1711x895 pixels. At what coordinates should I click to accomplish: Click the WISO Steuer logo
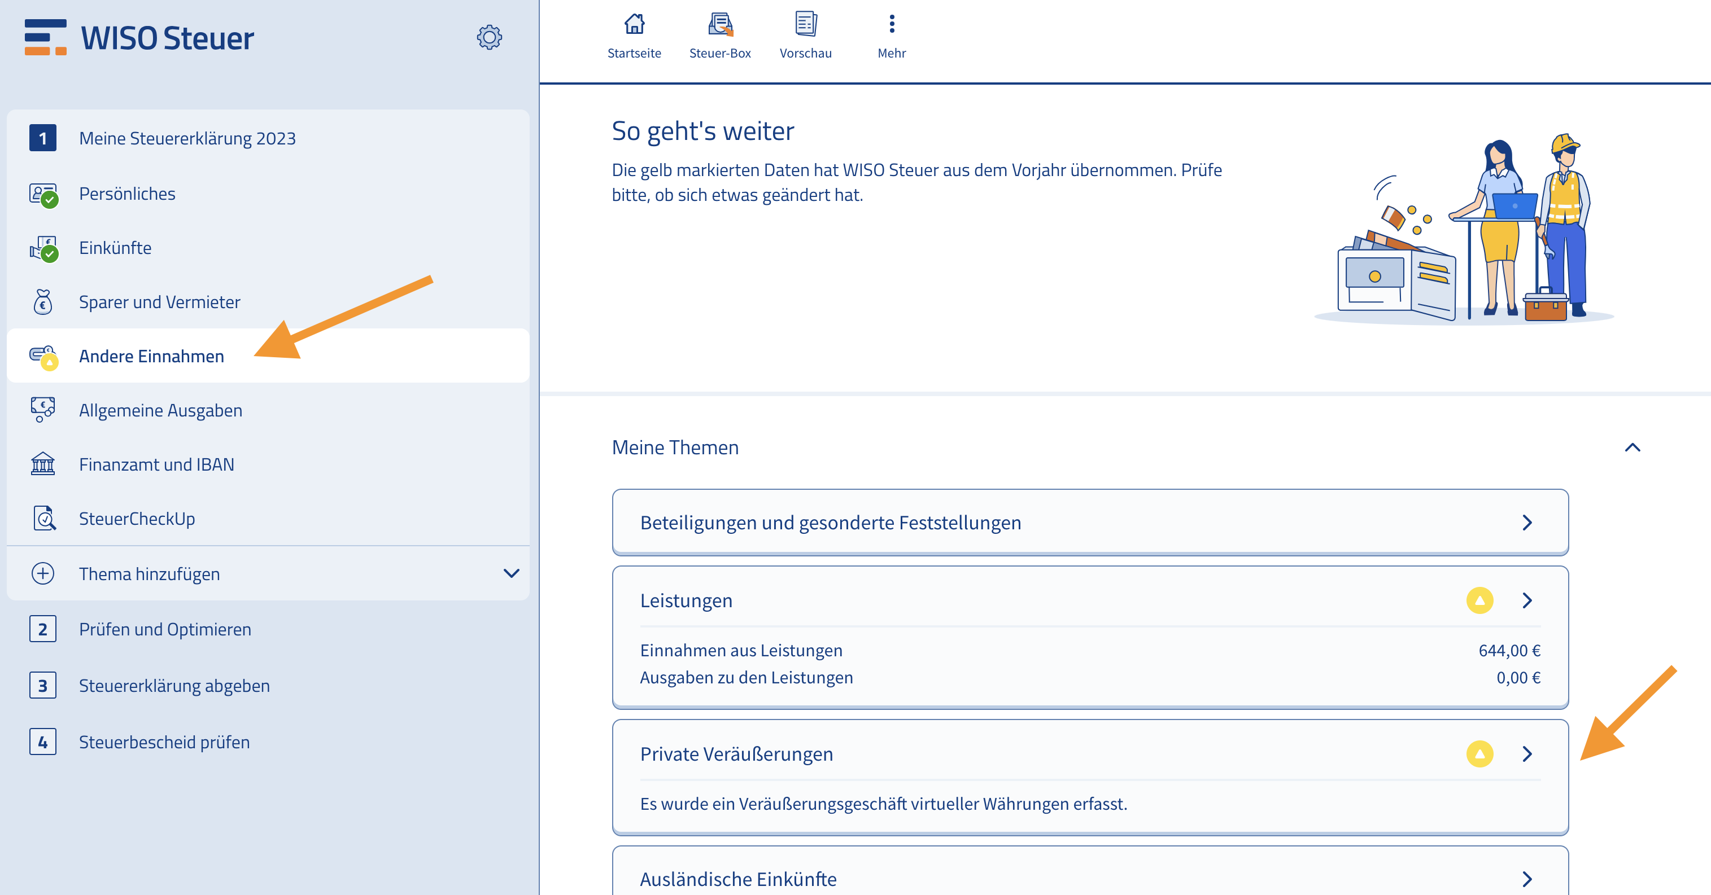click(139, 37)
